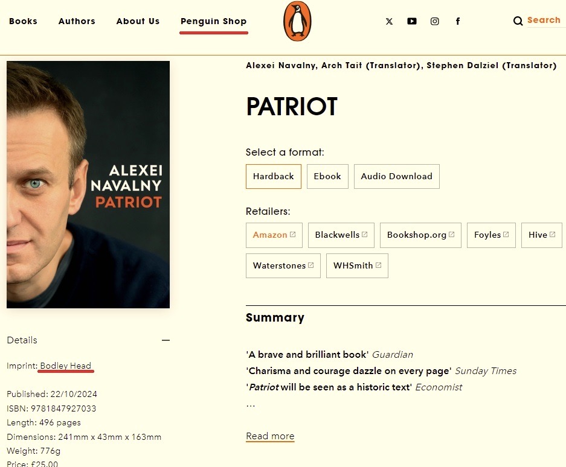Open Penguin's Facebook icon
The height and width of the screenshot is (467, 566).
tap(458, 21)
